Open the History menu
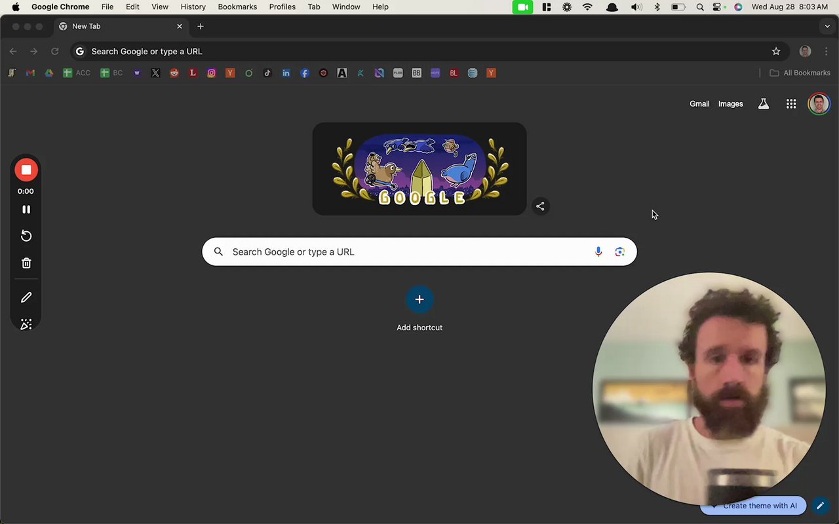 click(193, 7)
